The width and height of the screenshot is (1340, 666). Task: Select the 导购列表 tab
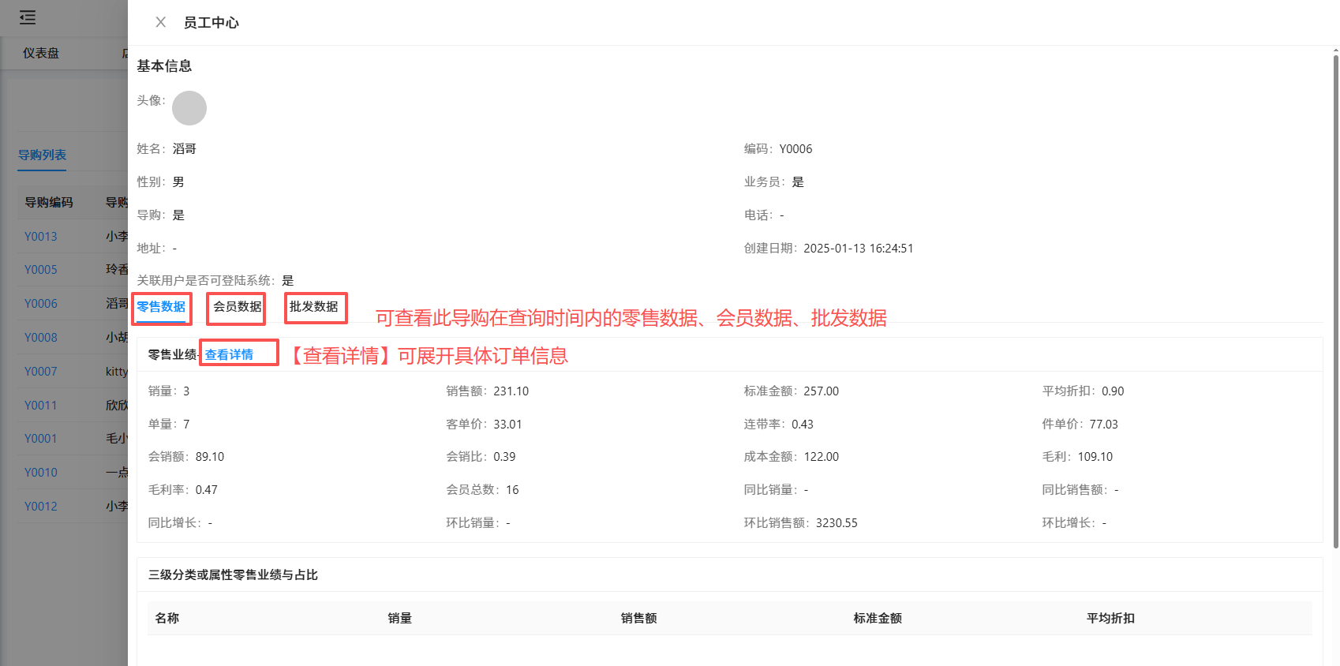point(43,155)
